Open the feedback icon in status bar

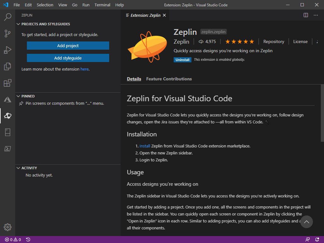point(308,240)
